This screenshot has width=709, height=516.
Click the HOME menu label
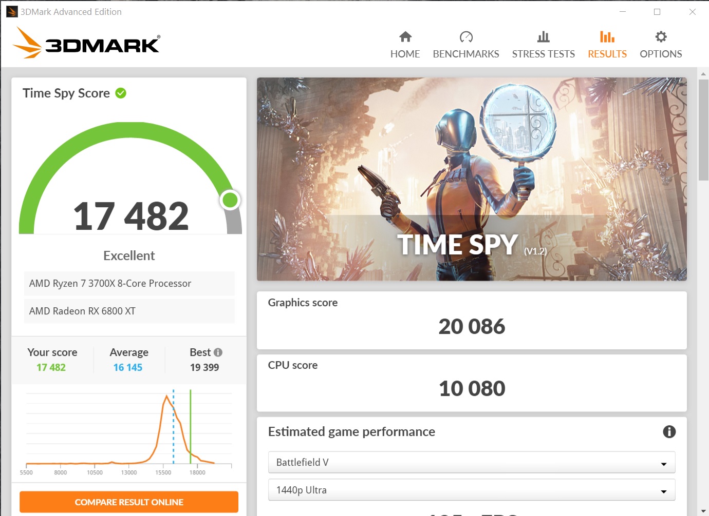pyautogui.click(x=405, y=54)
